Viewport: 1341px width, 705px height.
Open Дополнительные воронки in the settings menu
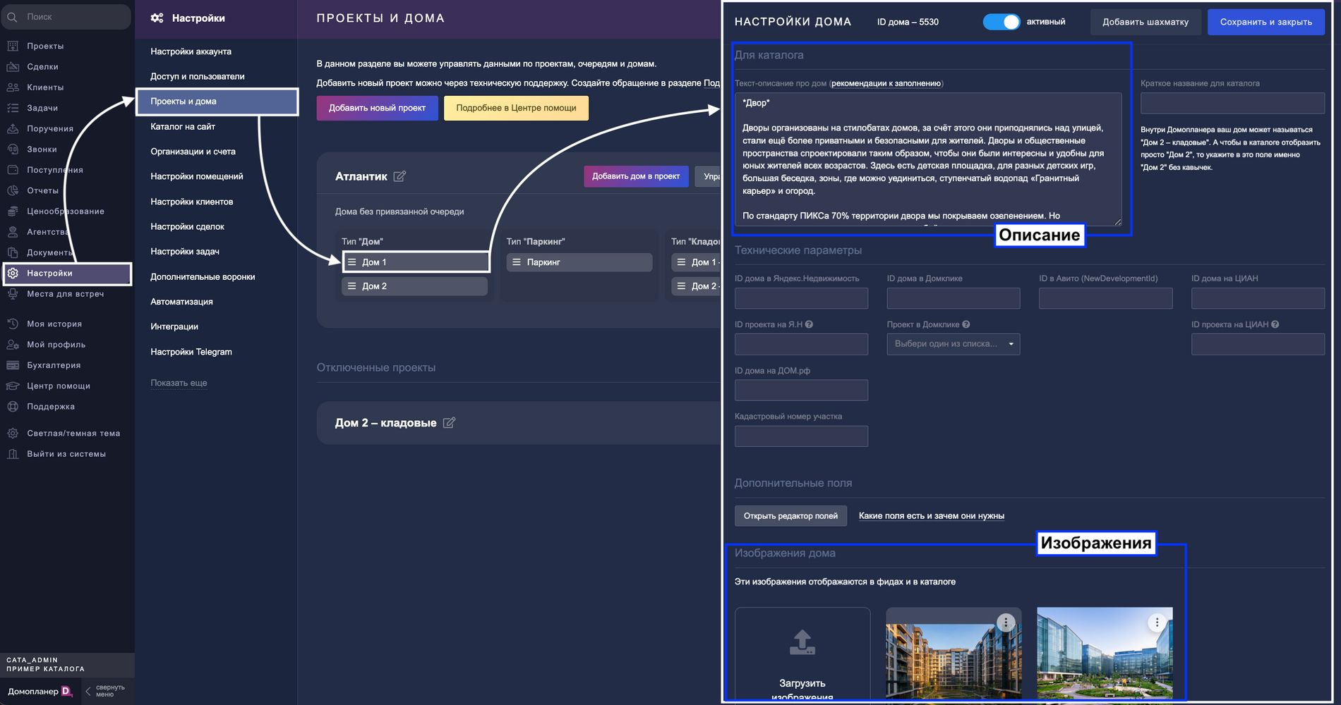203,277
